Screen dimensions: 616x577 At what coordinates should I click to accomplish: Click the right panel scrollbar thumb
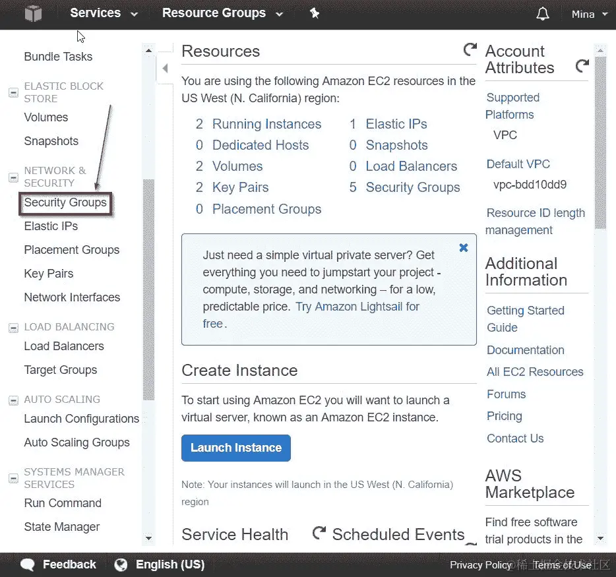coord(600,143)
